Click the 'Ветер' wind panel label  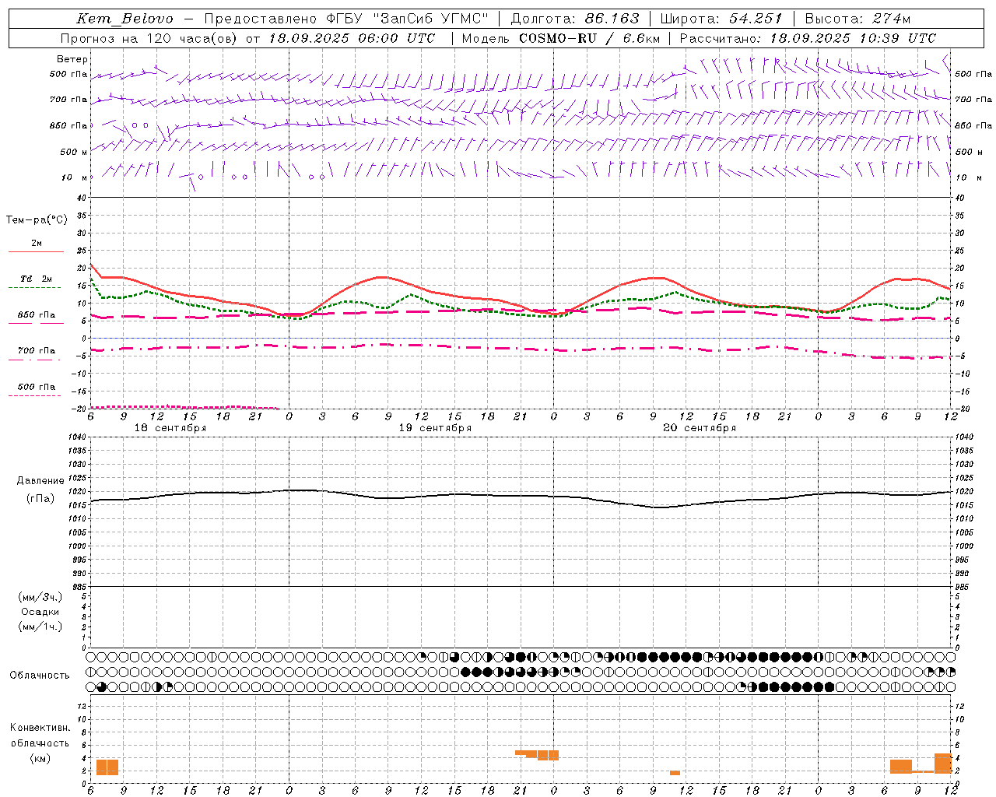pyautogui.click(x=72, y=59)
